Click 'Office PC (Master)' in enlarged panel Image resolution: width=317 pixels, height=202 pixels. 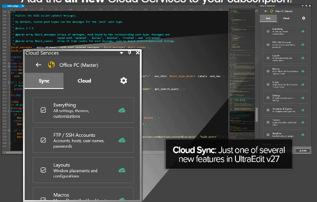pos(79,65)
